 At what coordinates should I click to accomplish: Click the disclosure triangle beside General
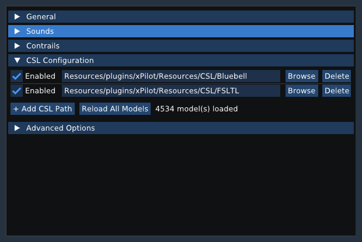point(17,17)
